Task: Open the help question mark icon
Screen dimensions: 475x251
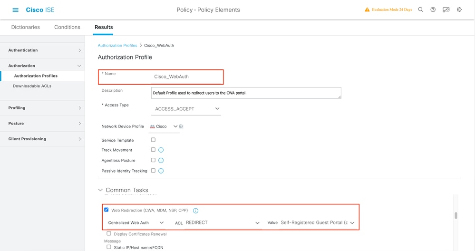Action: (x=433, y=10)
